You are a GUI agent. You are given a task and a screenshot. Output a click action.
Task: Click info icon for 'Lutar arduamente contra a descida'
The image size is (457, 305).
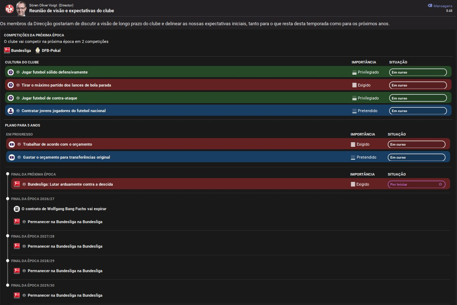[x=24, y=184]
